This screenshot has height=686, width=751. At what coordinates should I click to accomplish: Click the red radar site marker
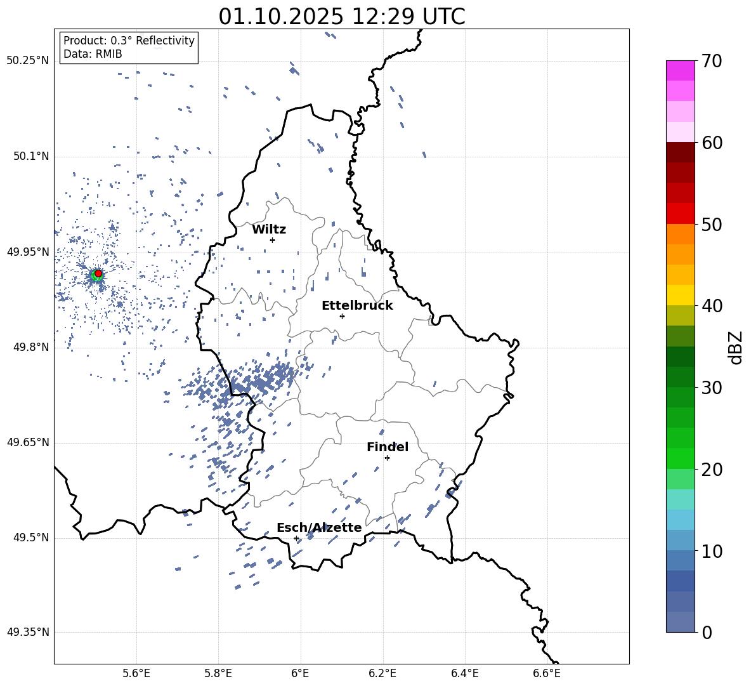pyautogui.click(x=98, y=273)
